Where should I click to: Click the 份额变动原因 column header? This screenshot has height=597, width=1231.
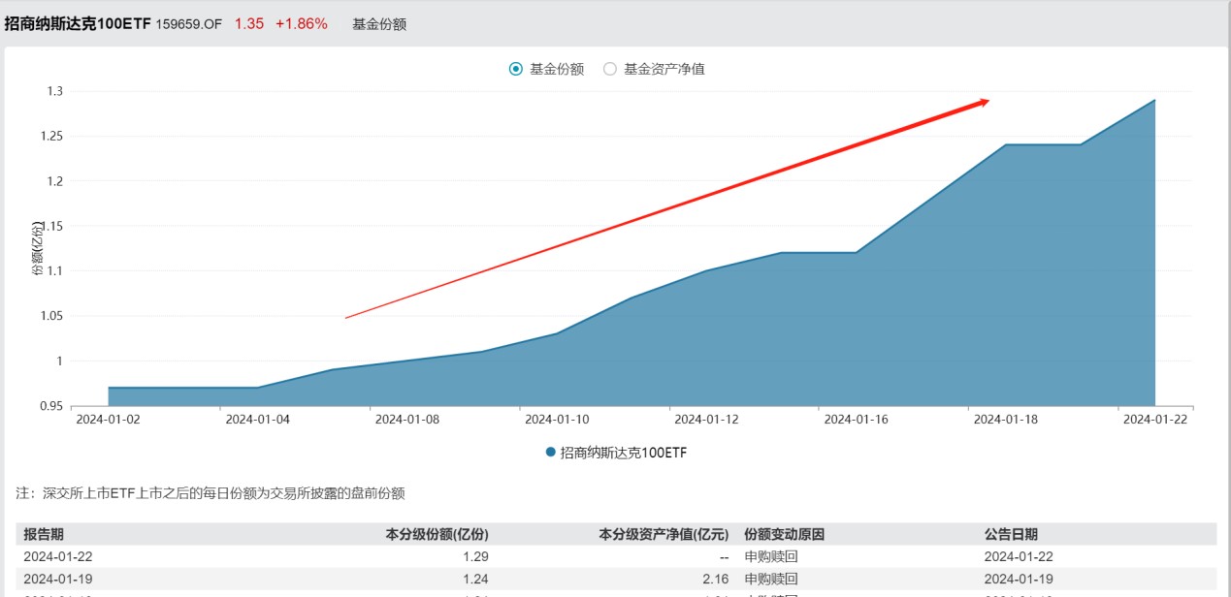tap(784, 534)
